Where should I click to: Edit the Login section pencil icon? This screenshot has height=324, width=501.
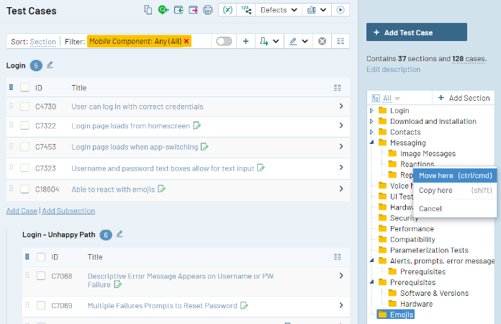[x=50, y=65]
